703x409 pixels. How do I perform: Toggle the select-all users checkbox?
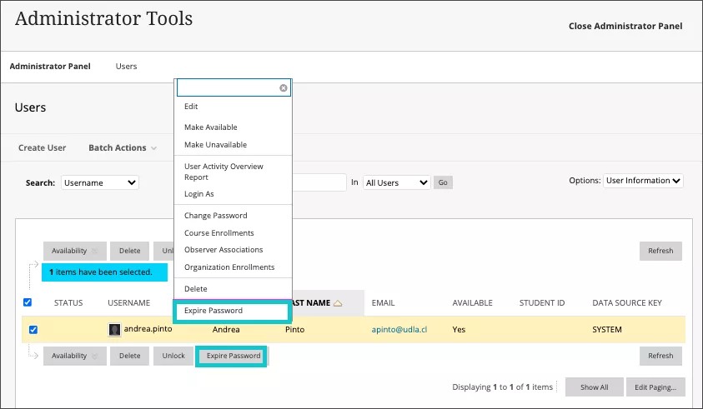[28, 302]
